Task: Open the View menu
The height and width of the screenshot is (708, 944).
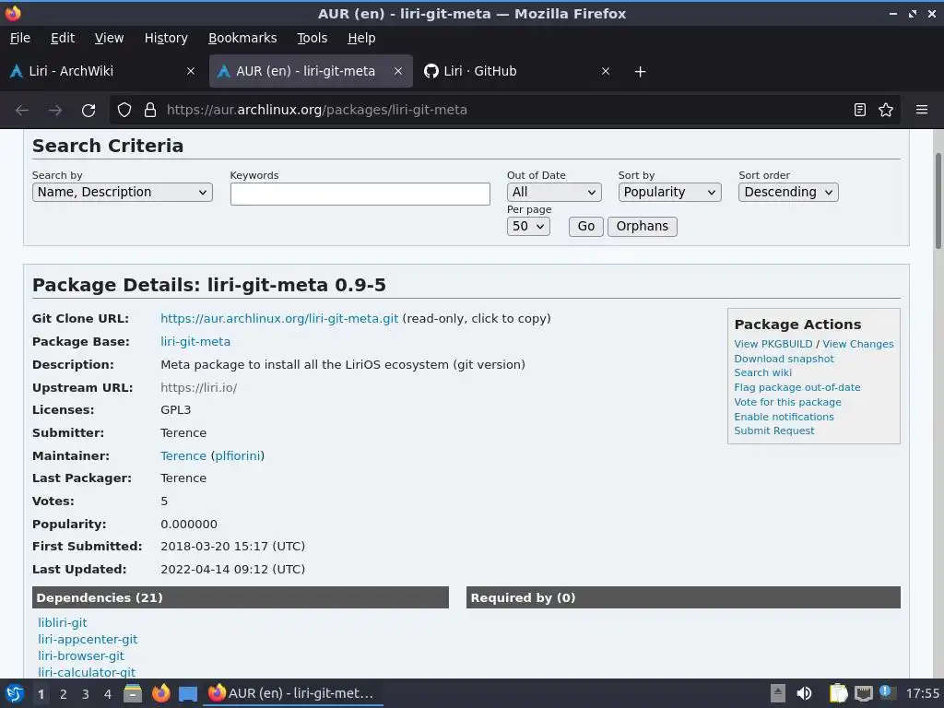Action: (109, 38)
